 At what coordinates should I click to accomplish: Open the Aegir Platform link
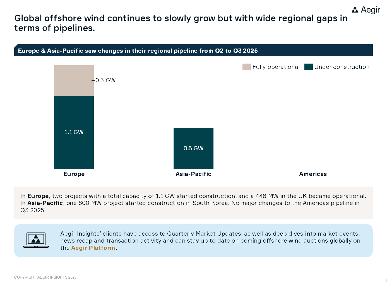click(93, 248)
